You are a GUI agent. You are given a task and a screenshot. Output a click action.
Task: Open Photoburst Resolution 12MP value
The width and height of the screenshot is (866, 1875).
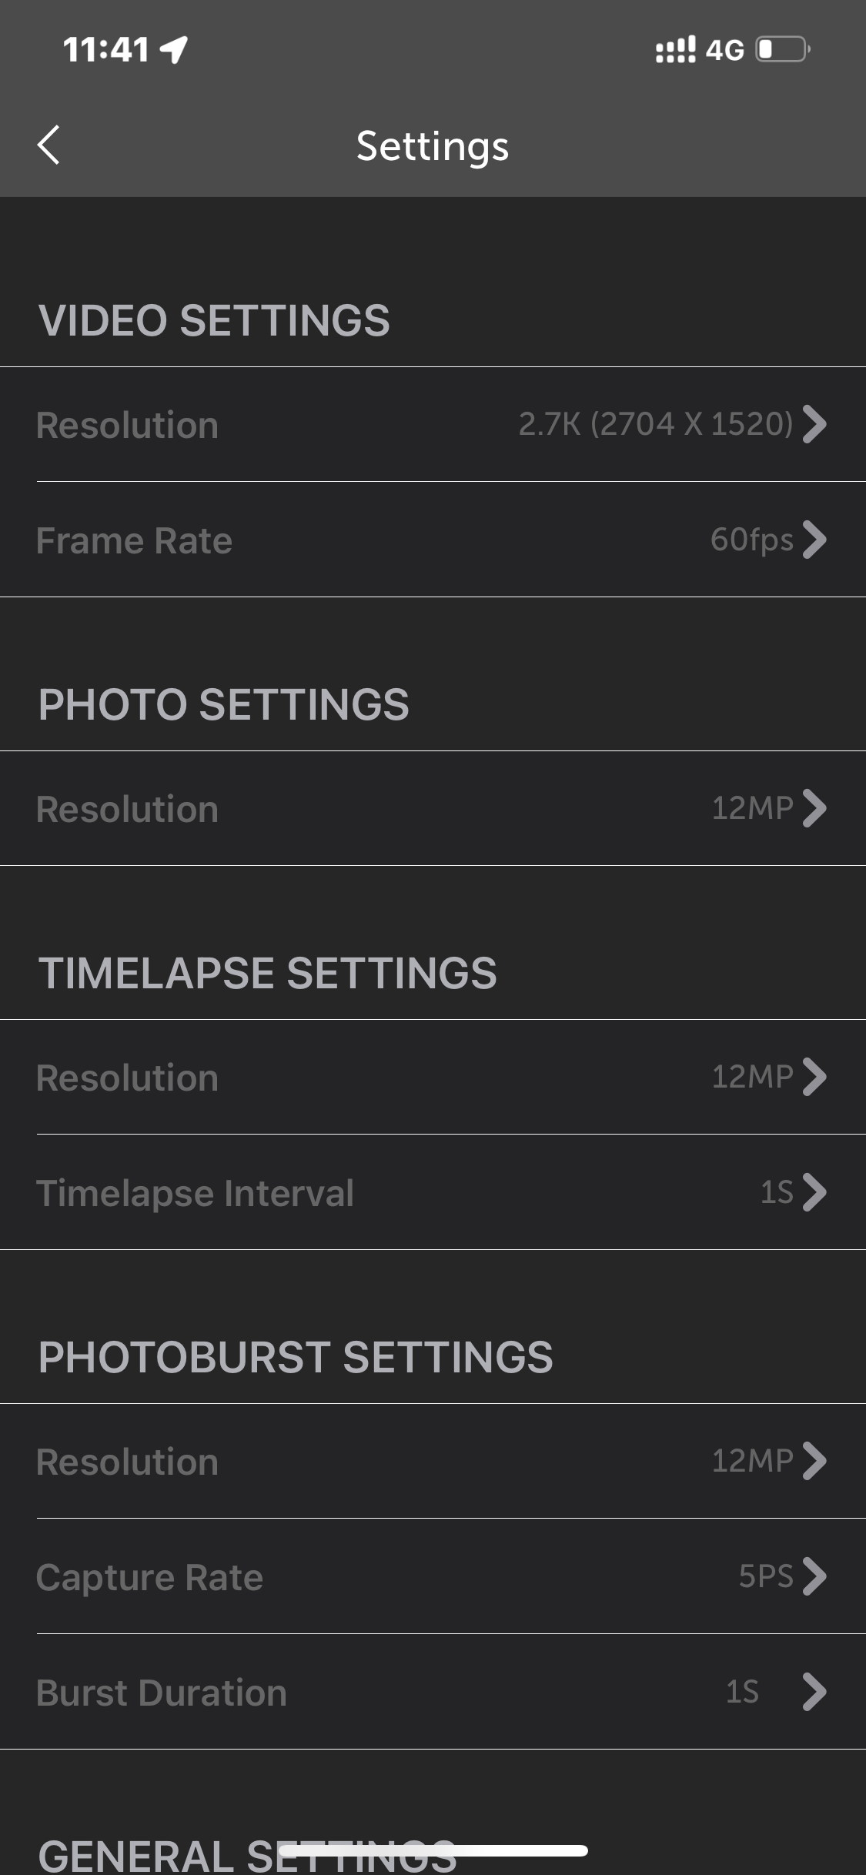pyautogui.click(x=751, y=1461)
